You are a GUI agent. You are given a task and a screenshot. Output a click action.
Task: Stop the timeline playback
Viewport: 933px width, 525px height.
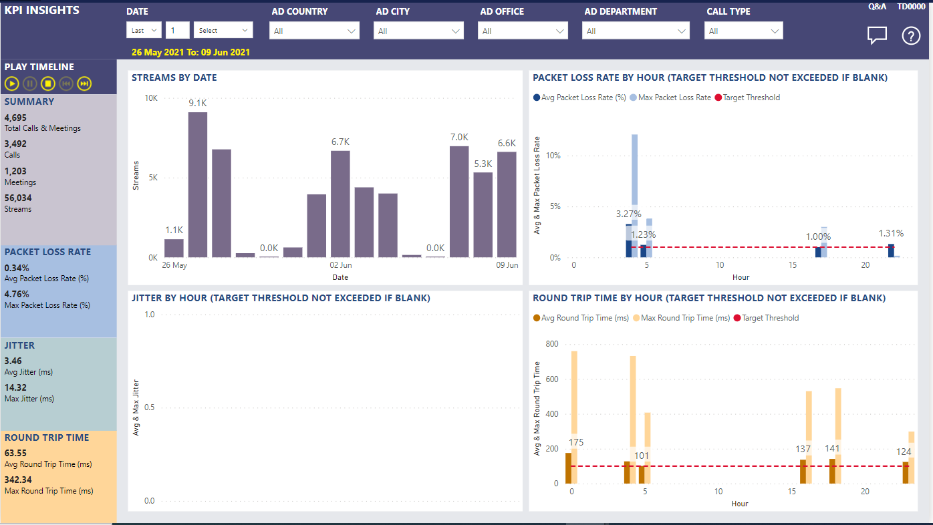pyautogui.click(x=47, y=83)
